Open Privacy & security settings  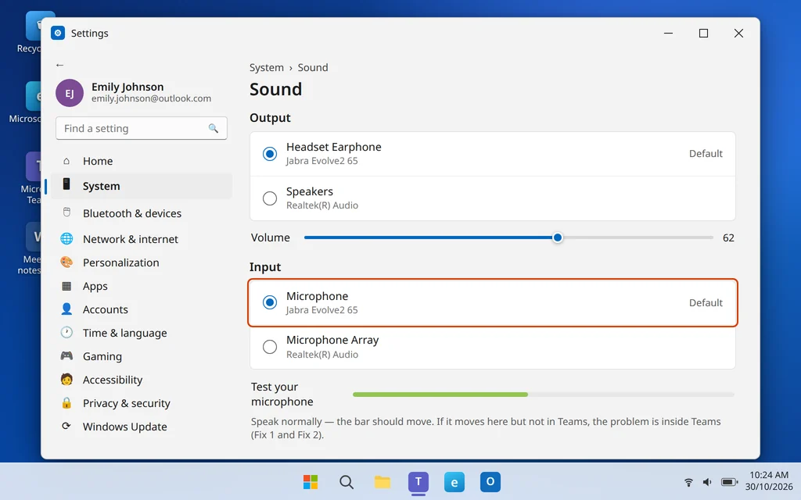[141, 403]
